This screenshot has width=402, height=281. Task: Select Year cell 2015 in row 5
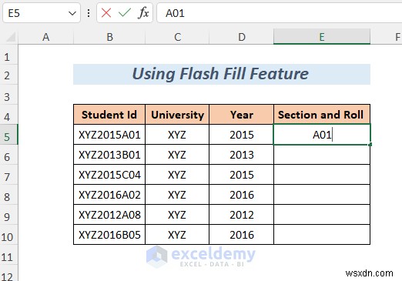point(242,135)
